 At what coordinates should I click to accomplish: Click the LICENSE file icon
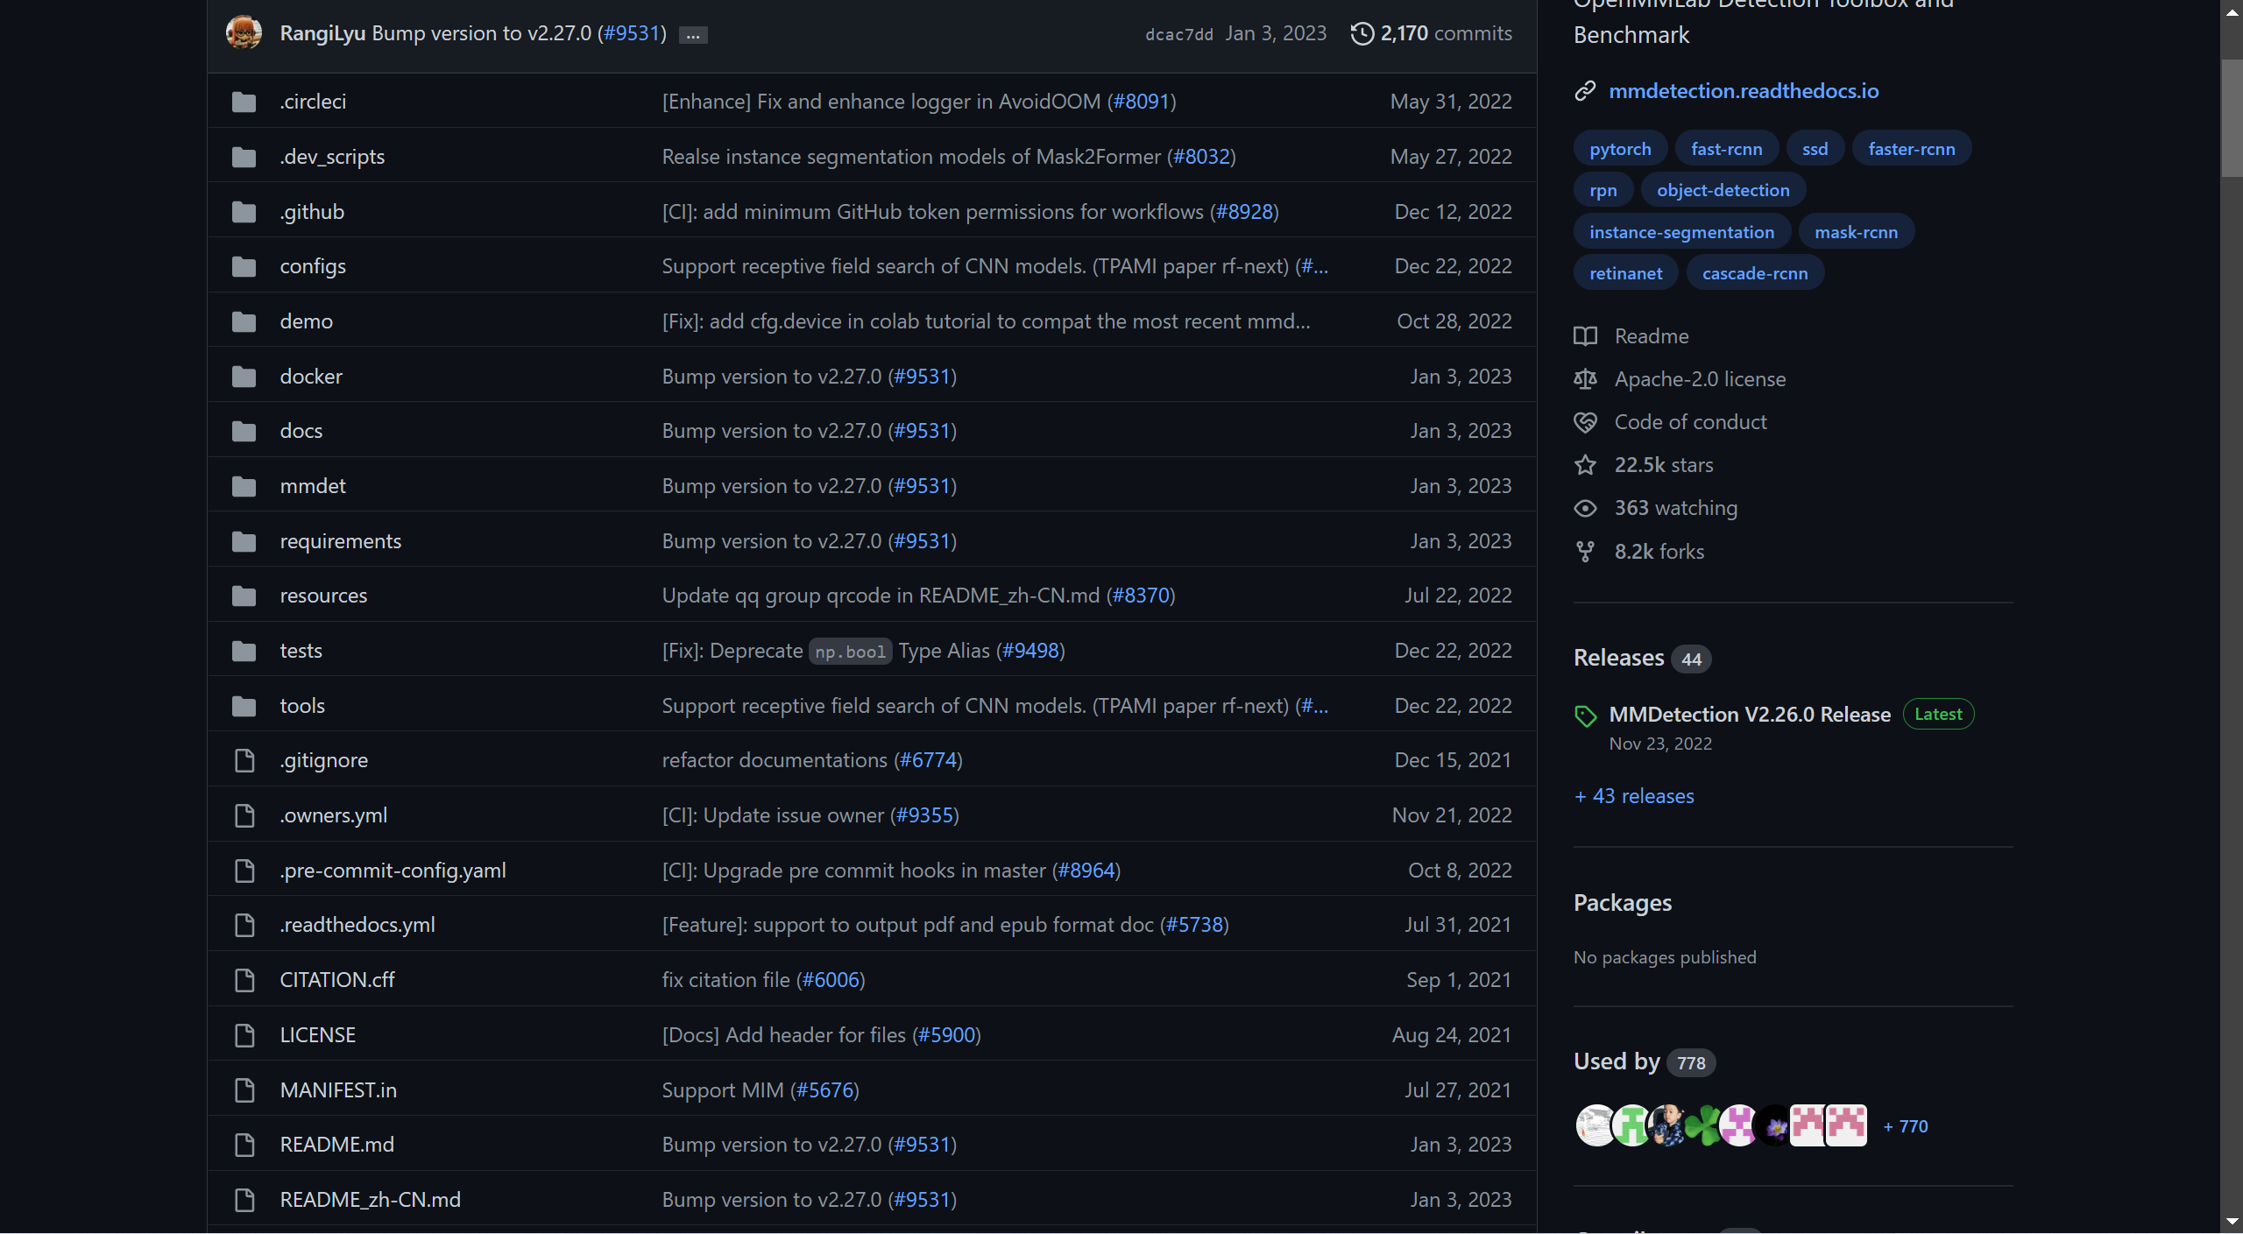244,1035
